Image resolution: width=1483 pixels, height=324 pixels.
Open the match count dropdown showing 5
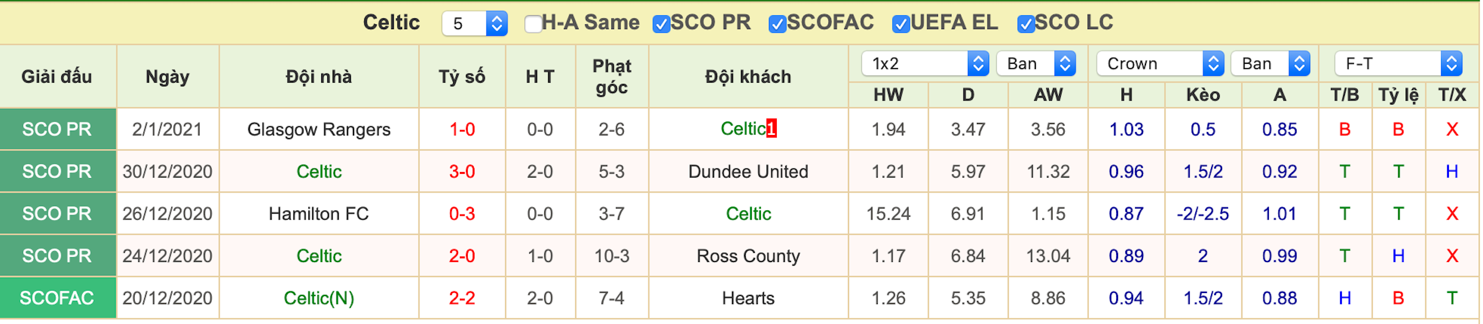(x=474, y=24)
